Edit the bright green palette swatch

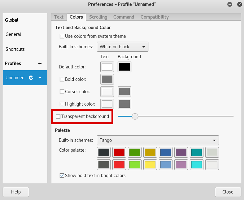click(x=135, y=165)
